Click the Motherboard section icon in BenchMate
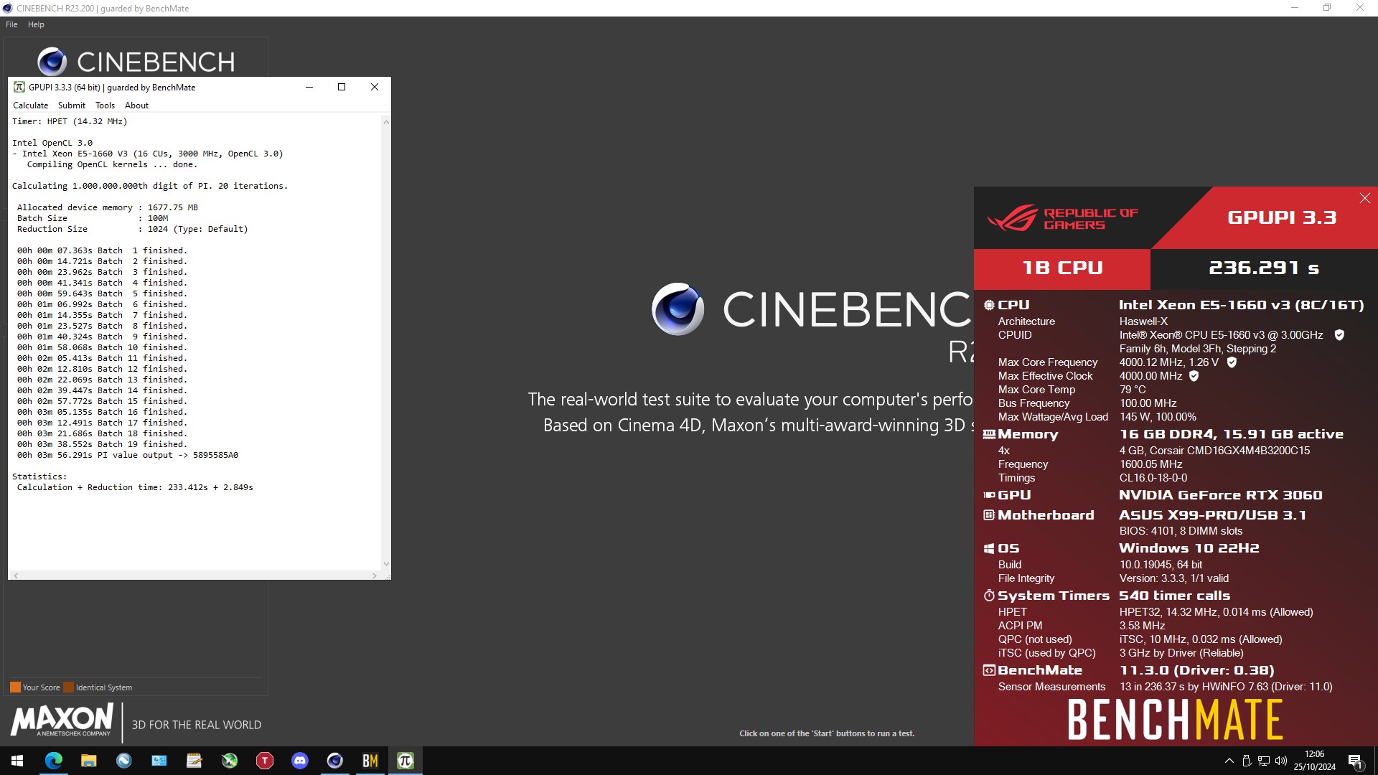The height and width of the screenshot is (775, 1378). (989, 515)
